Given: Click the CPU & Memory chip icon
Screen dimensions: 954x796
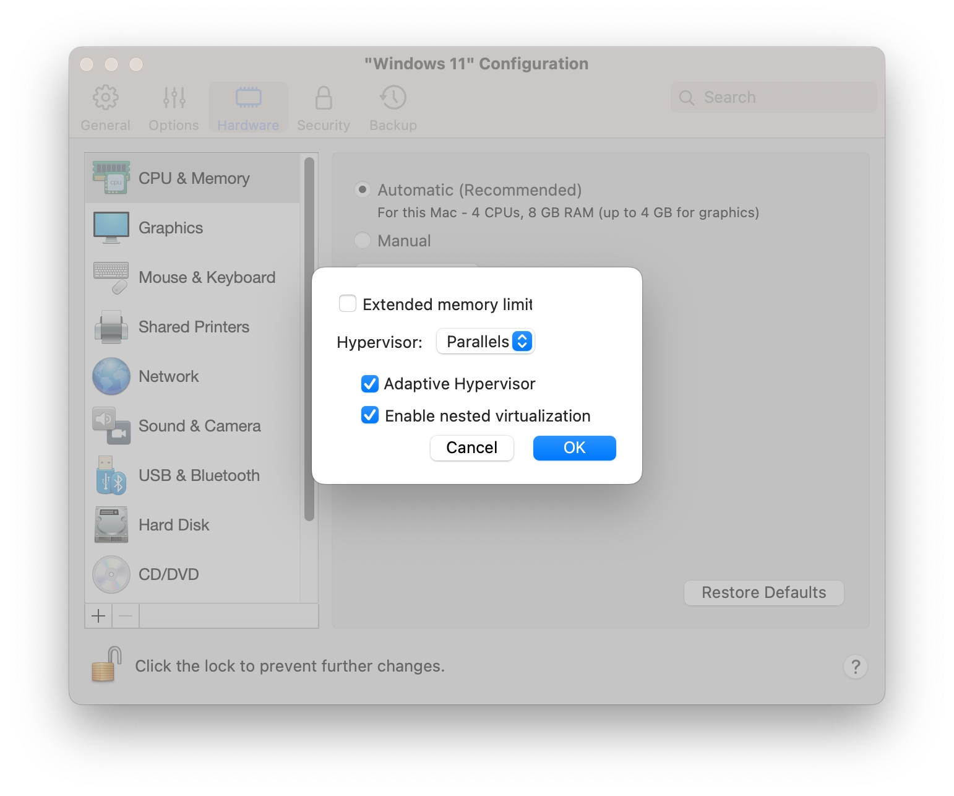Looking at the screenshot, I should (x=111, y=178).
